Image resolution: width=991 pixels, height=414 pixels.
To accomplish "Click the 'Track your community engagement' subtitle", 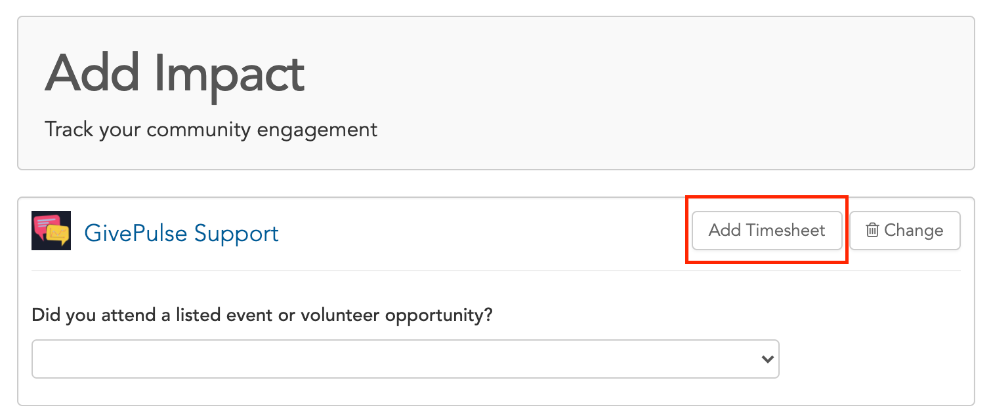I will (211, 130).
